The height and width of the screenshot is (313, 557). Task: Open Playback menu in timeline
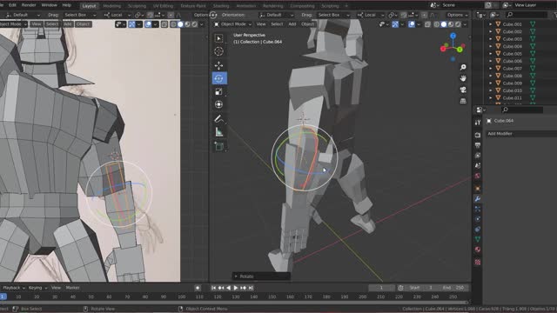tap(14, 288)
